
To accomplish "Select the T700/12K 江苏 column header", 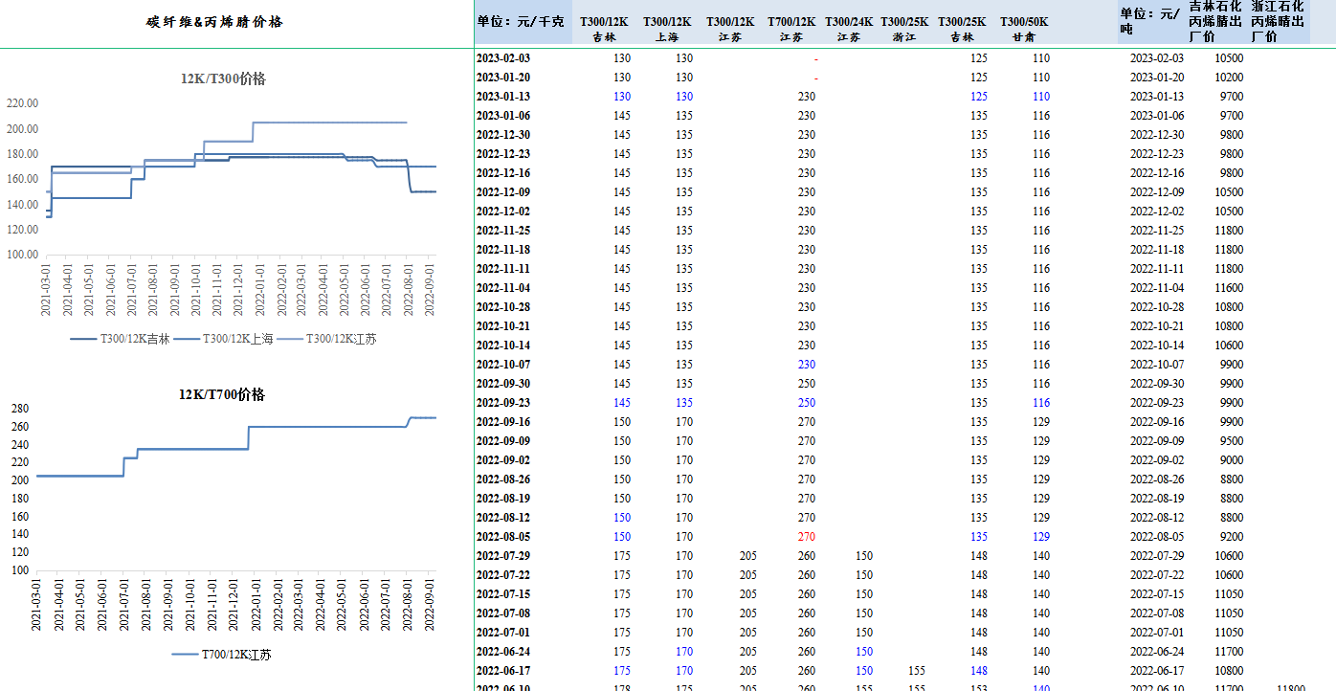I will 790,29.
